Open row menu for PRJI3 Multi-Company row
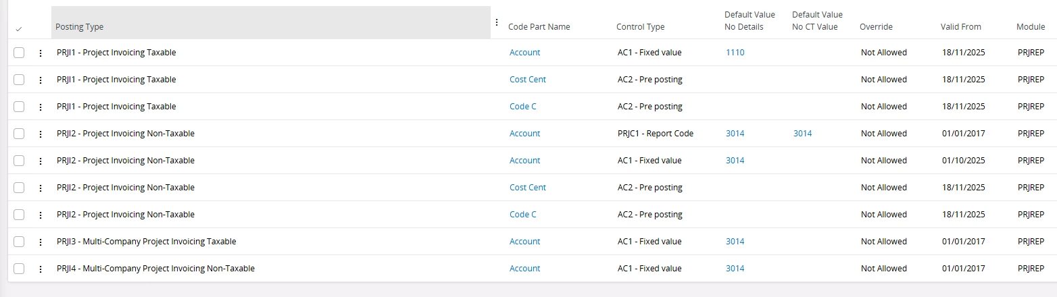This screenshot has height=297, width=1057. (x=41, y=242)
